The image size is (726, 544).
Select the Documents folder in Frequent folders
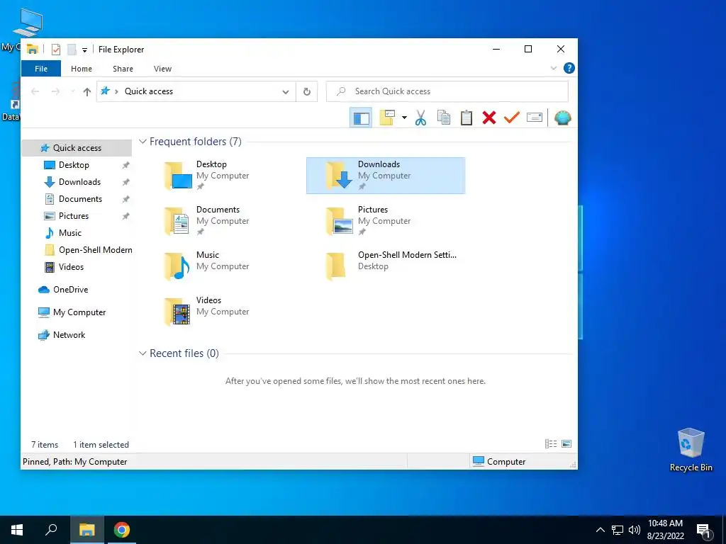click(x=224, y=221)
